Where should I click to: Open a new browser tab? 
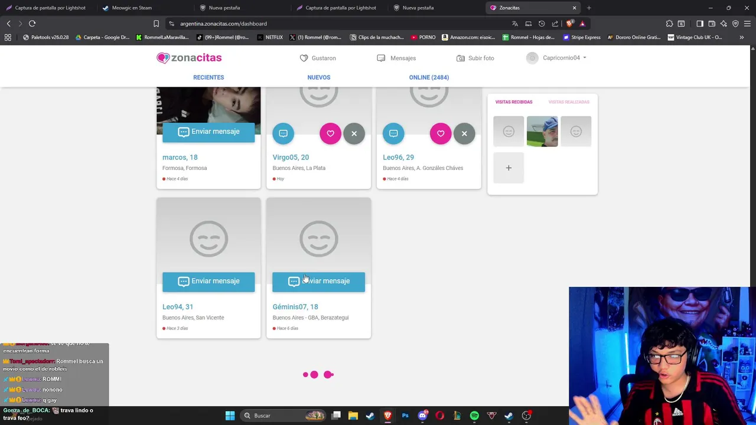click(589, 8)
